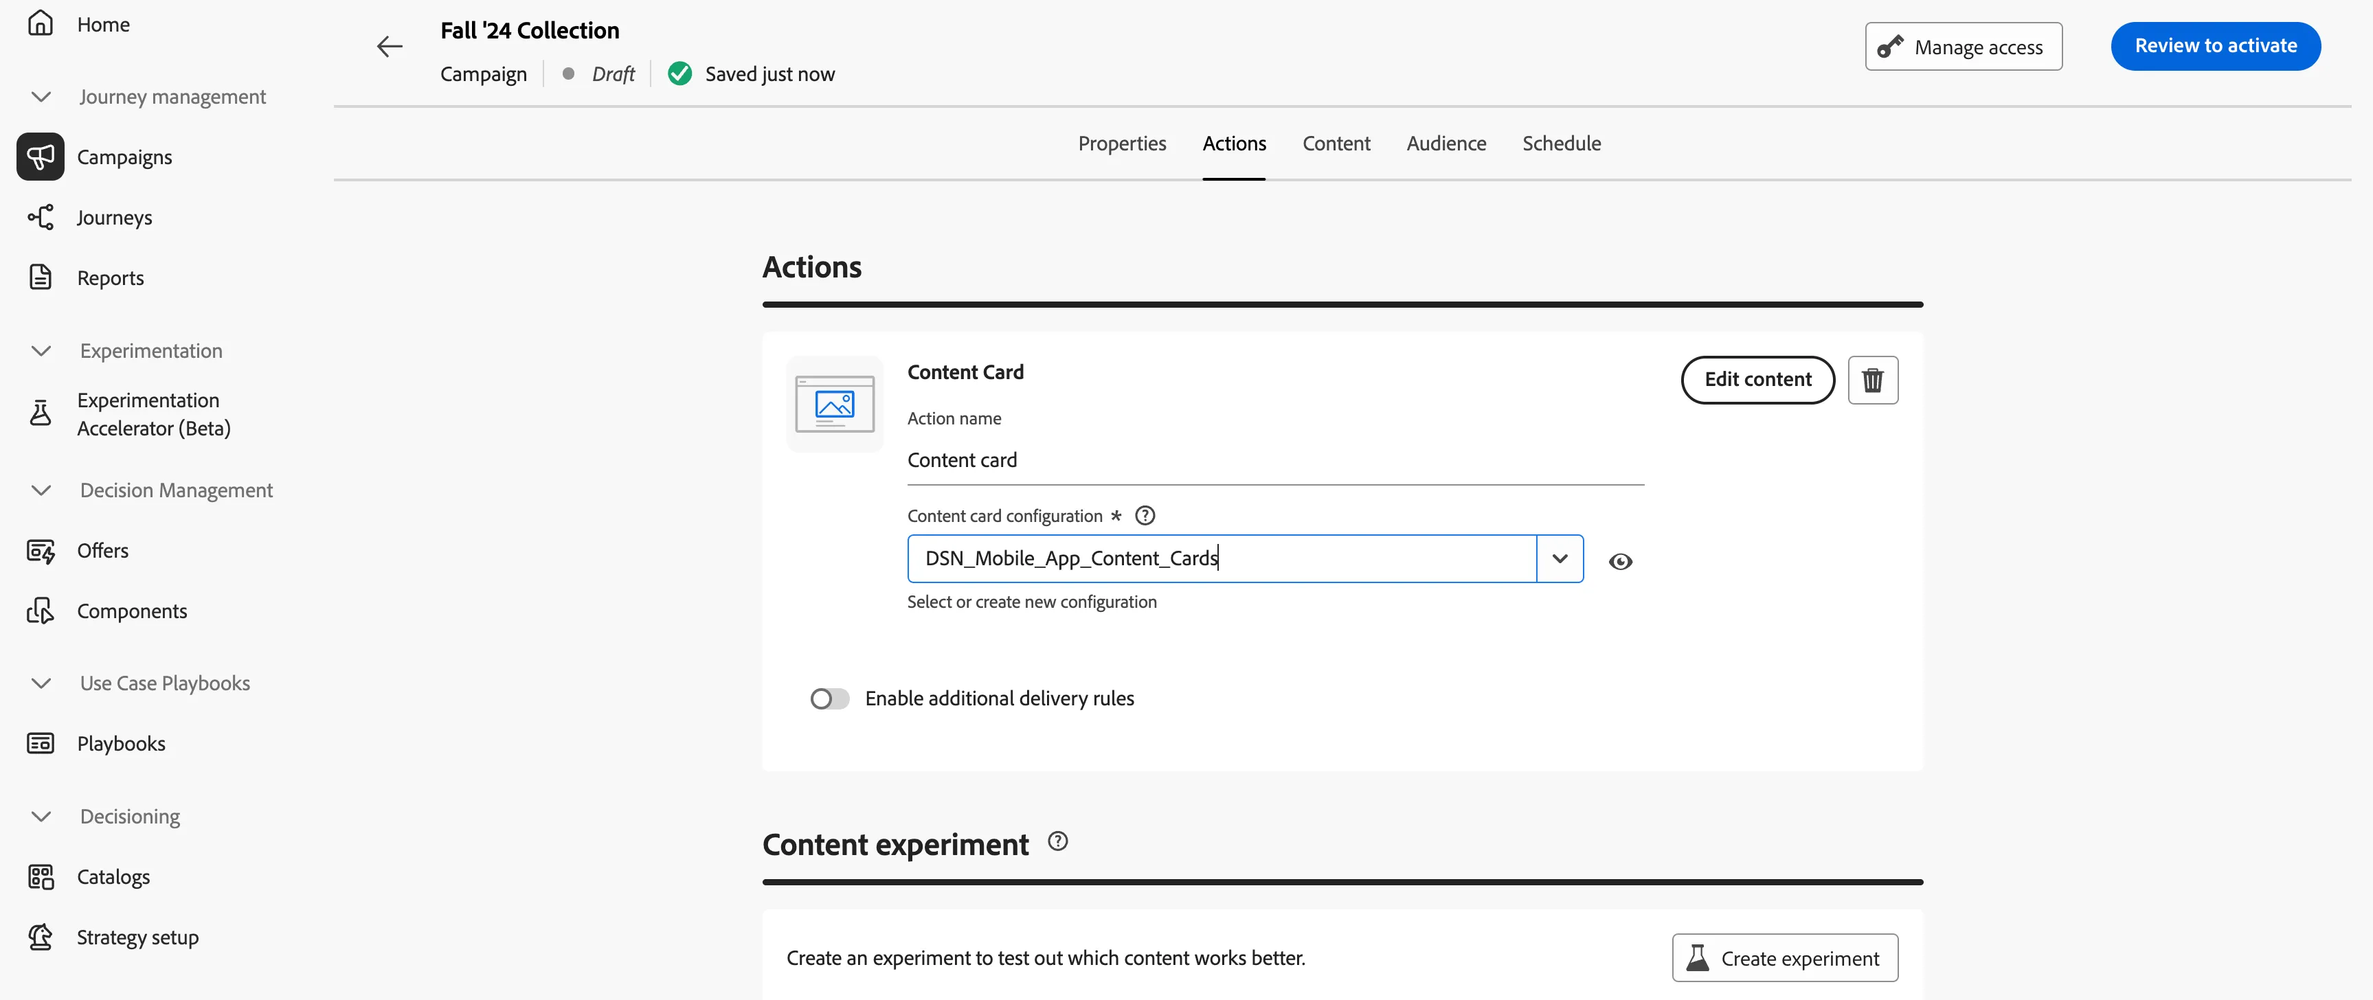The image size is (2373, 1000).
Task: Open the Strategy setup chess icon
Action: pos(41,936)
